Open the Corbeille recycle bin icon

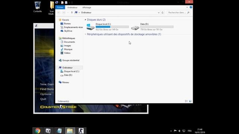(x=37, y=7)
